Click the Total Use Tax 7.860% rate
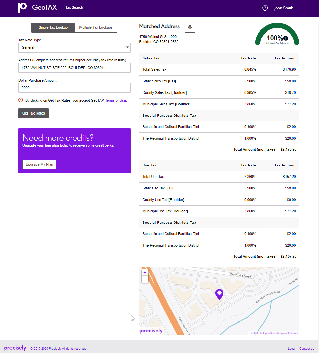 click(250, 176)
